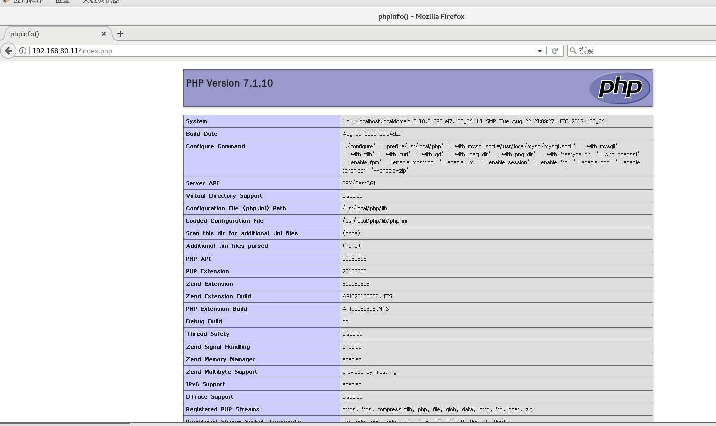Click the Server API value FPM/FastCGI

coord(359,183)
